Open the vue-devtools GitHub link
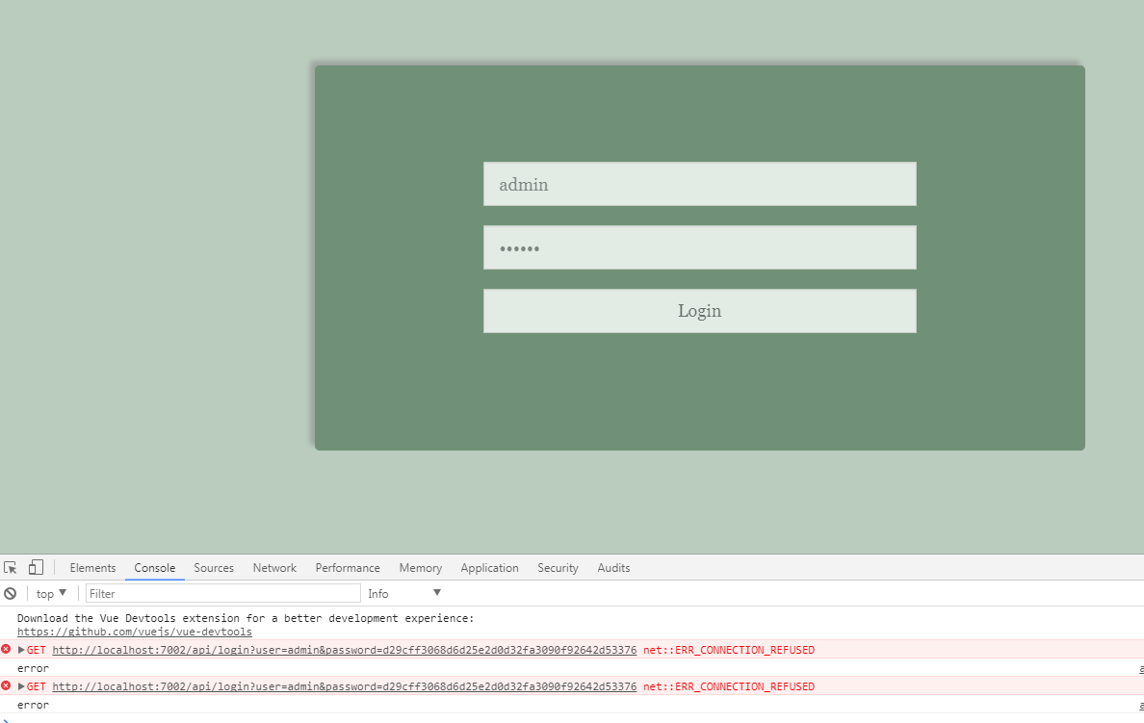The width and height of the screenshot is (1144, 723). 134,632
